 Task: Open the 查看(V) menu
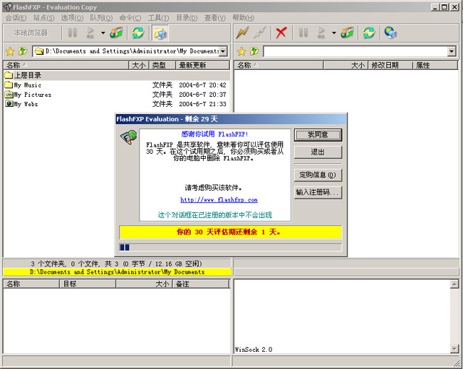click(x=214, y=18)
